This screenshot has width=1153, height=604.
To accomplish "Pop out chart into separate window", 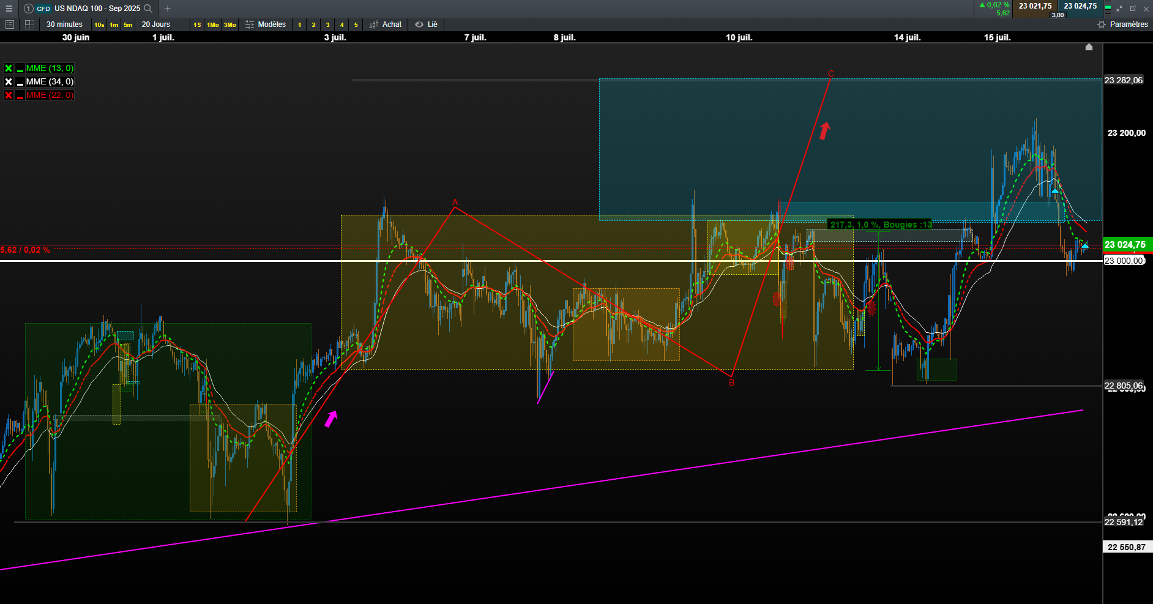I will (1133, 9).
